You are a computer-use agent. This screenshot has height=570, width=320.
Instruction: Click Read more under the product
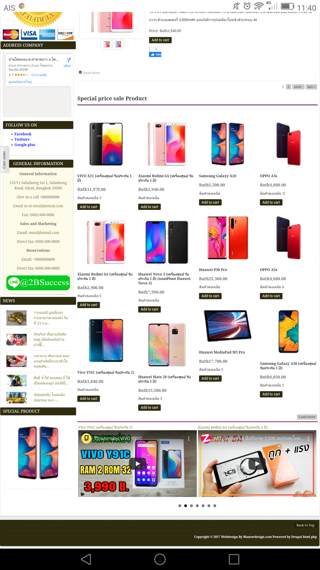coord(92,73)
